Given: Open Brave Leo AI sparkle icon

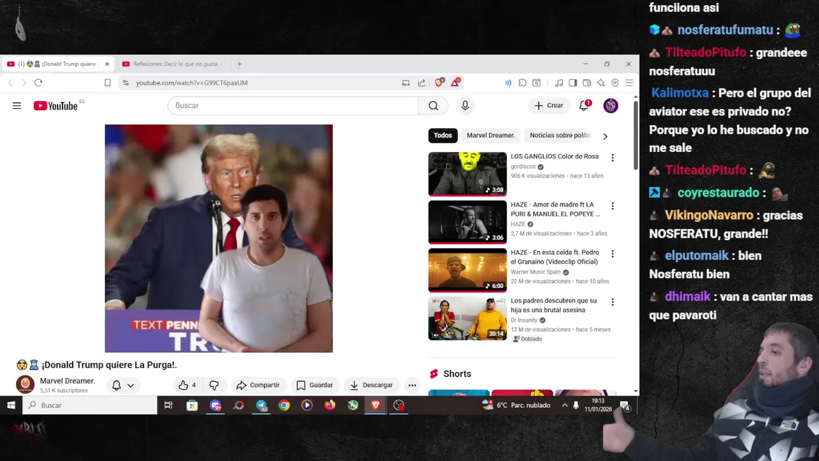Looking at the screenshot, I should coord(601,83).
